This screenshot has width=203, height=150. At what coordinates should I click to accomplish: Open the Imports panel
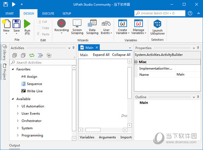pos(126,137)
